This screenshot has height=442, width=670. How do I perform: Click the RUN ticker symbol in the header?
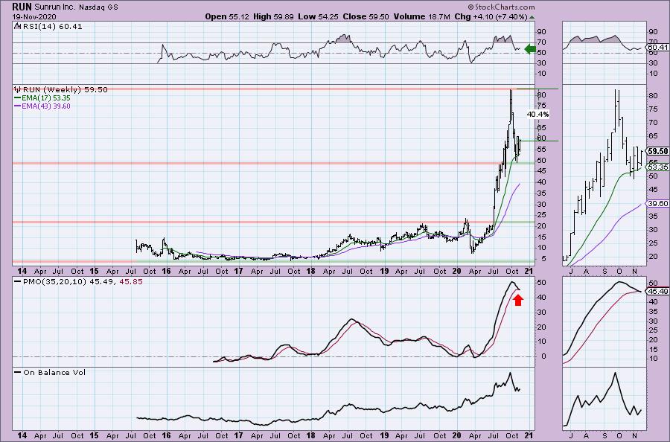(22, 7)
